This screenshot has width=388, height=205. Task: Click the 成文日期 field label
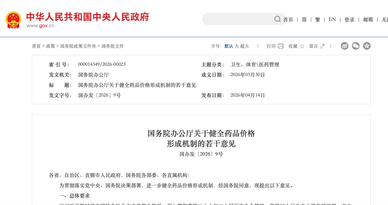[213, 75]
